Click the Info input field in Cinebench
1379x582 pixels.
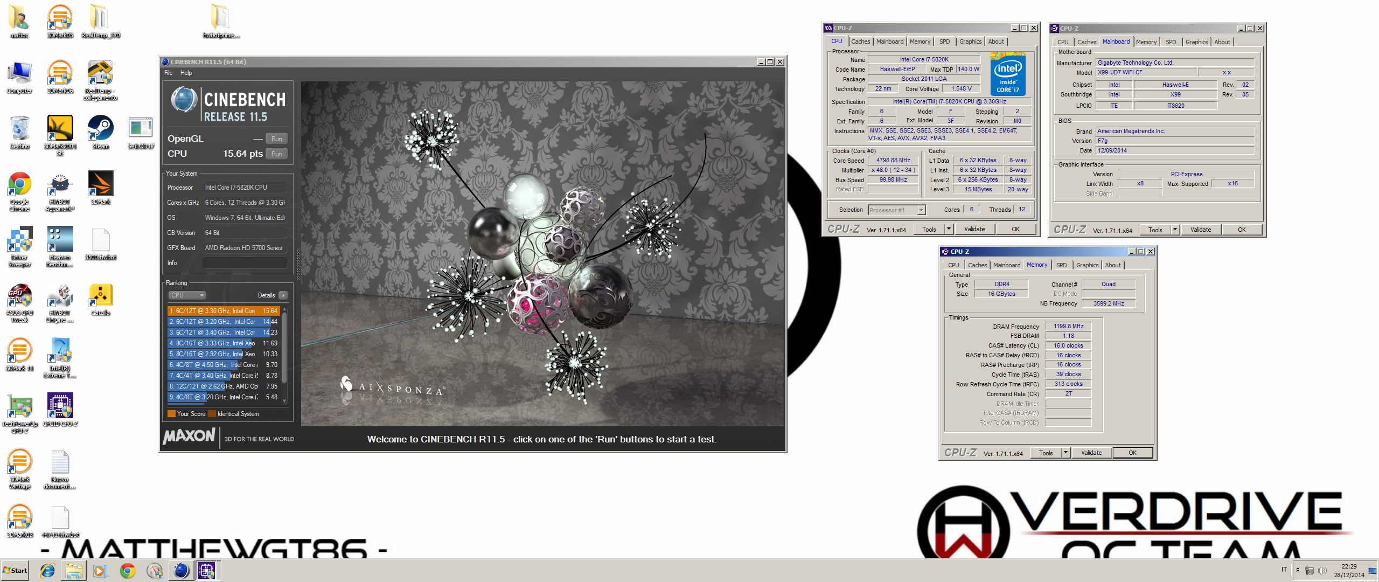(245, 263)
